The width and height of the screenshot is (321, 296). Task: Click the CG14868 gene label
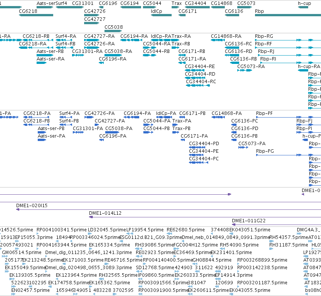[221, 3]
